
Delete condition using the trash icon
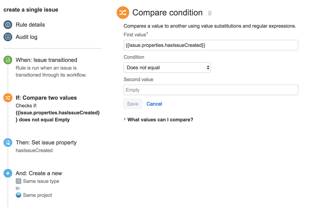pos(210,13)
